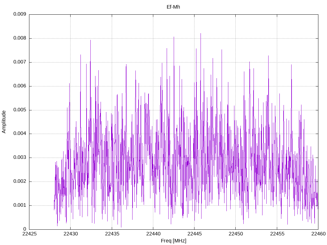
Task: Click the 0.004 y-axis tick label
Action: (20, 134)
